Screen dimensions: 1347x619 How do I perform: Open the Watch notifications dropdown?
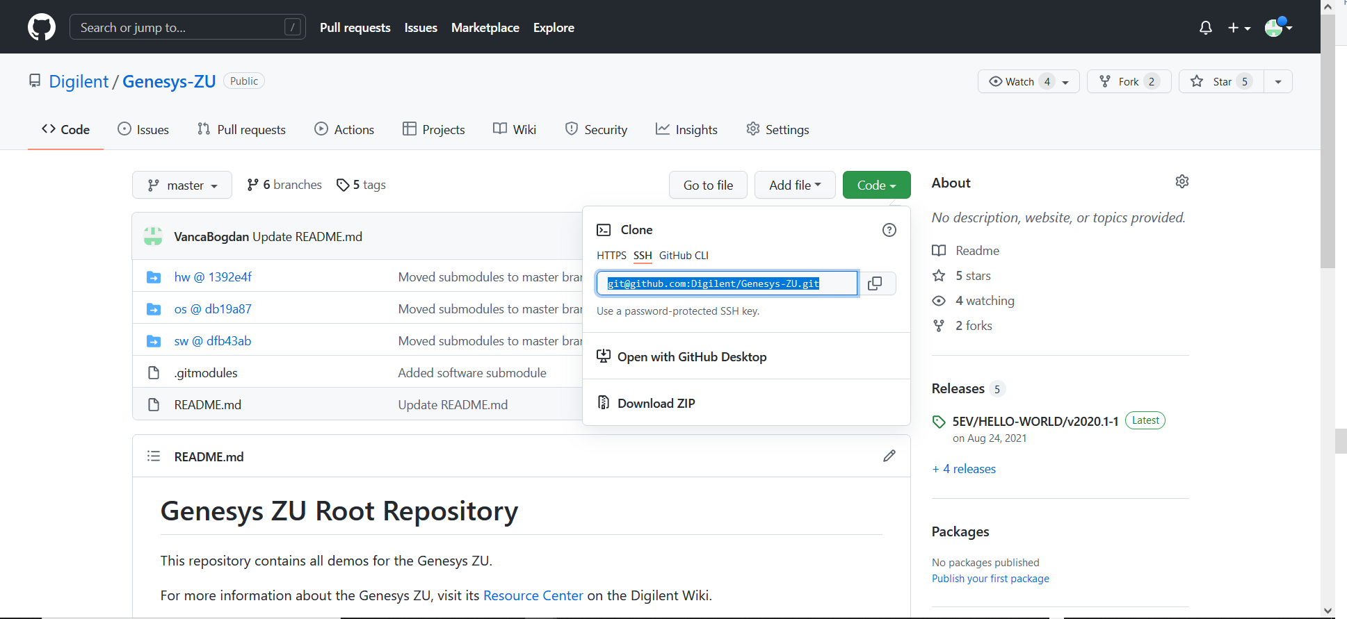[x=1029, y=81]
